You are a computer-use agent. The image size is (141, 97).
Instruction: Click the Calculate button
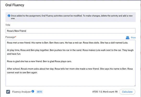(x=127, y=92)
